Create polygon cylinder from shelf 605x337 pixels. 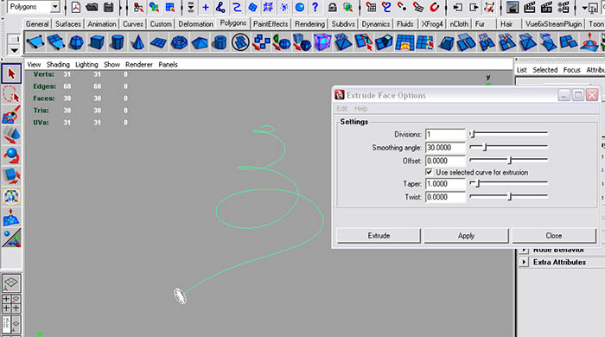click(x=117, y=42)
